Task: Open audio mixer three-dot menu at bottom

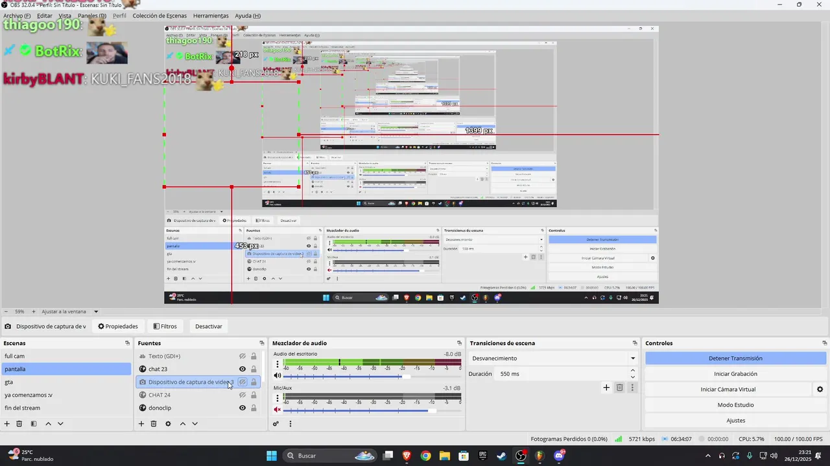Action: tap(290, 424)
